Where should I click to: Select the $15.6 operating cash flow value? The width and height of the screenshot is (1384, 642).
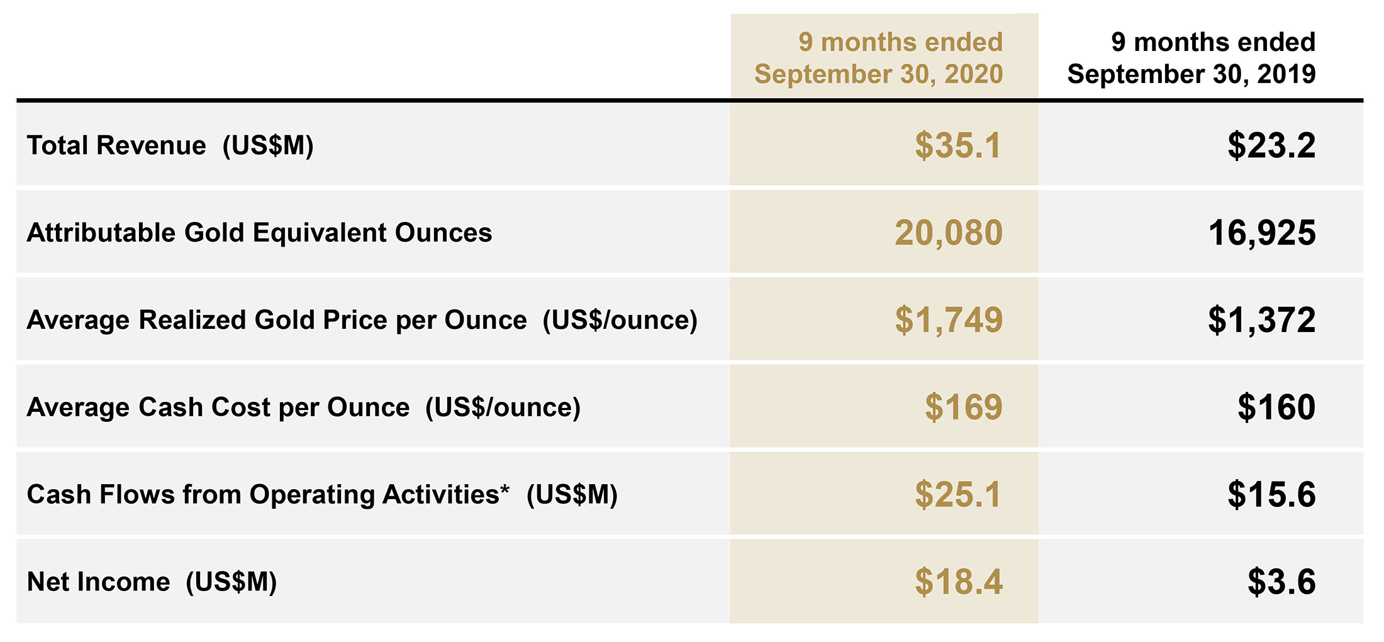[x=1271, y=494]
